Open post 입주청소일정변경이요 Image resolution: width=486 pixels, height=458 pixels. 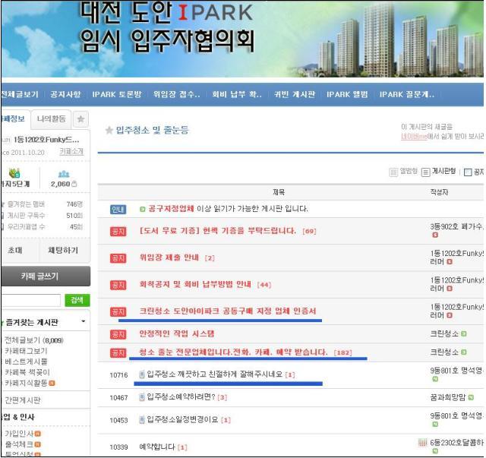[x=182, y=419]
